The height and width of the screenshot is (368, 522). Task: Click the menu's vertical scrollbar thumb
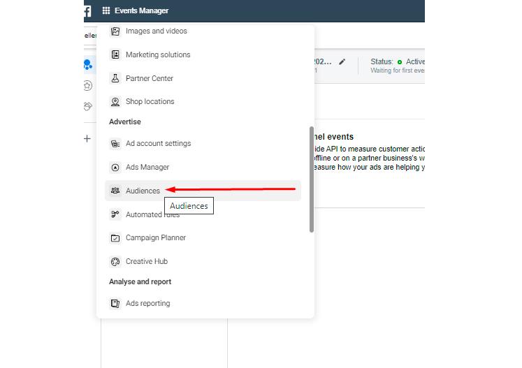(312, 179)
